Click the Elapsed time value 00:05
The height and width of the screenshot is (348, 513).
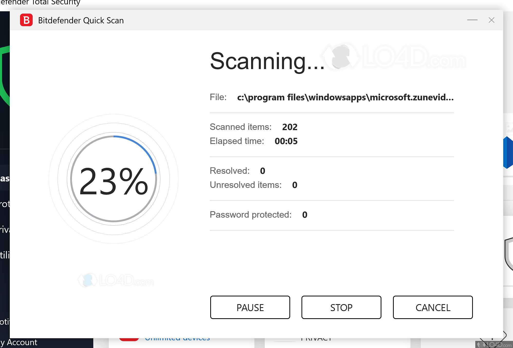(286, 141)
